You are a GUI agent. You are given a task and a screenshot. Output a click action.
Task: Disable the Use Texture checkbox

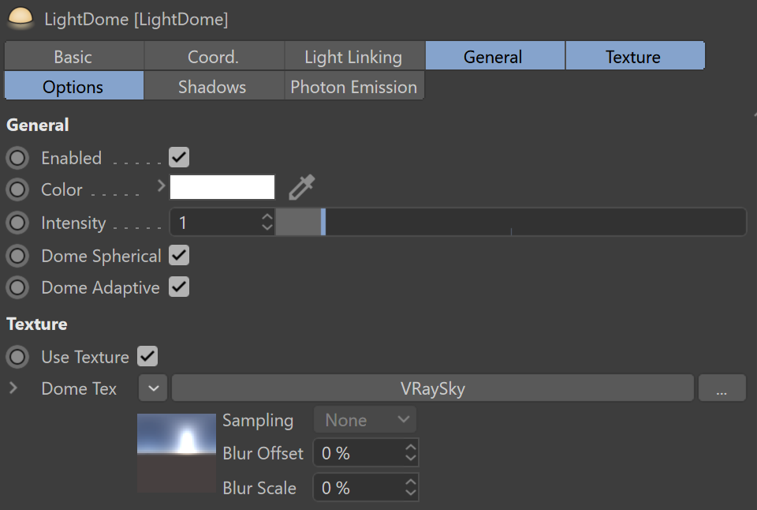point(147,357)
